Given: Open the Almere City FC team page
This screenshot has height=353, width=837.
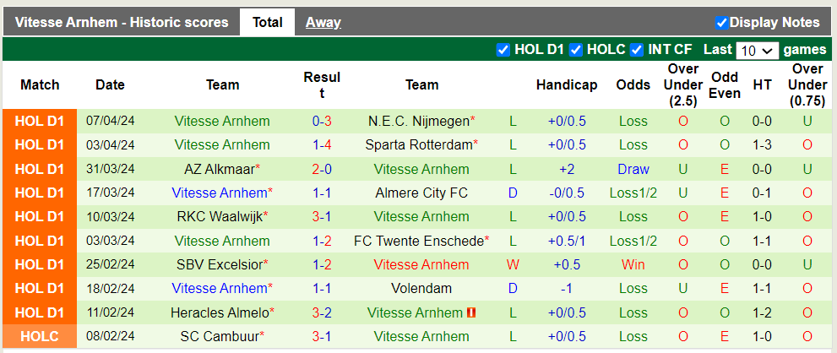Looking at the screenshot, I should (x=421, y=193).
